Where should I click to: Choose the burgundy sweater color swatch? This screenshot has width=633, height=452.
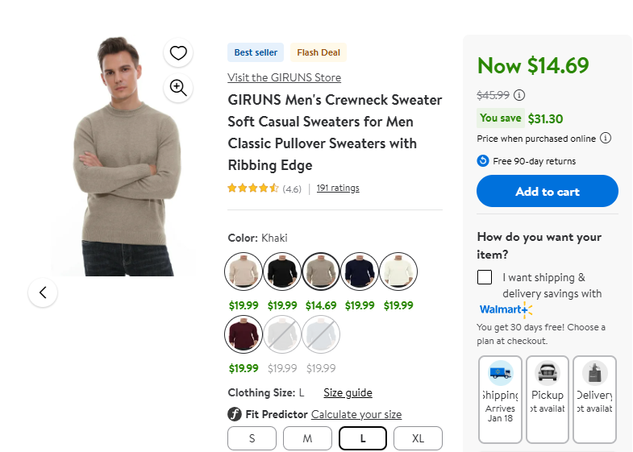(x=244, y=334)
